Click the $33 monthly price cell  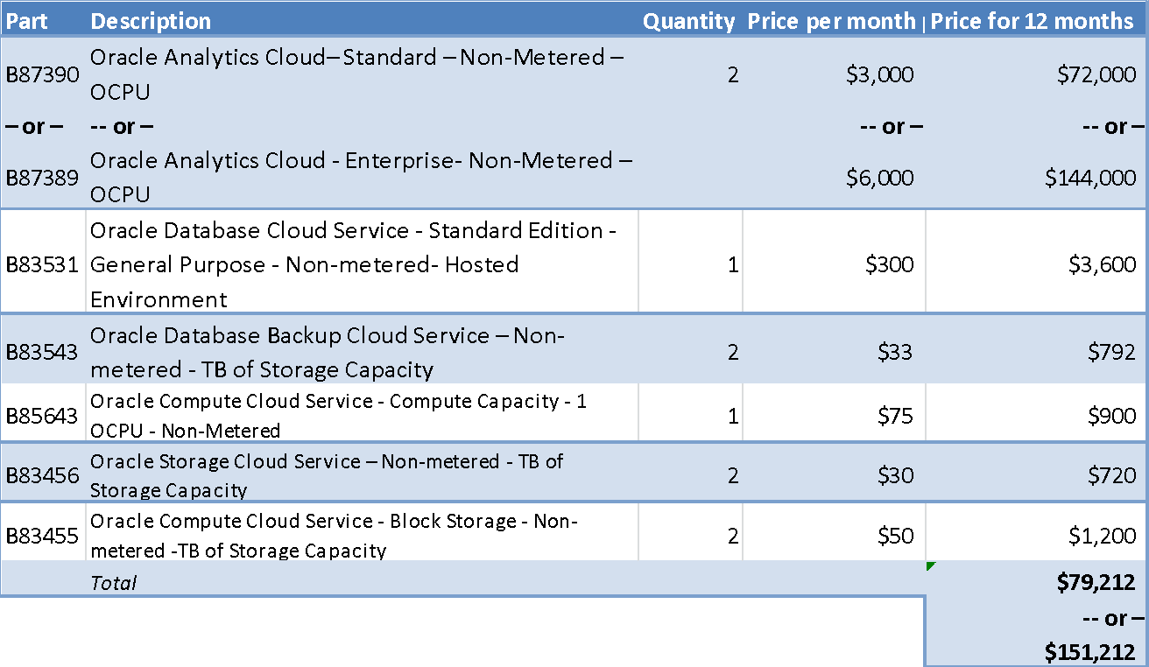895,353
